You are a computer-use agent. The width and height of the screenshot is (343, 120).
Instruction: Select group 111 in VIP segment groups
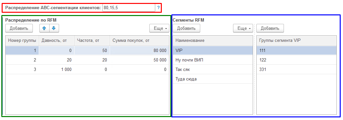[296, 50]
